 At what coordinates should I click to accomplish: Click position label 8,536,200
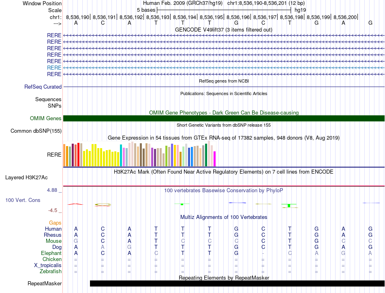pos(345,17)
